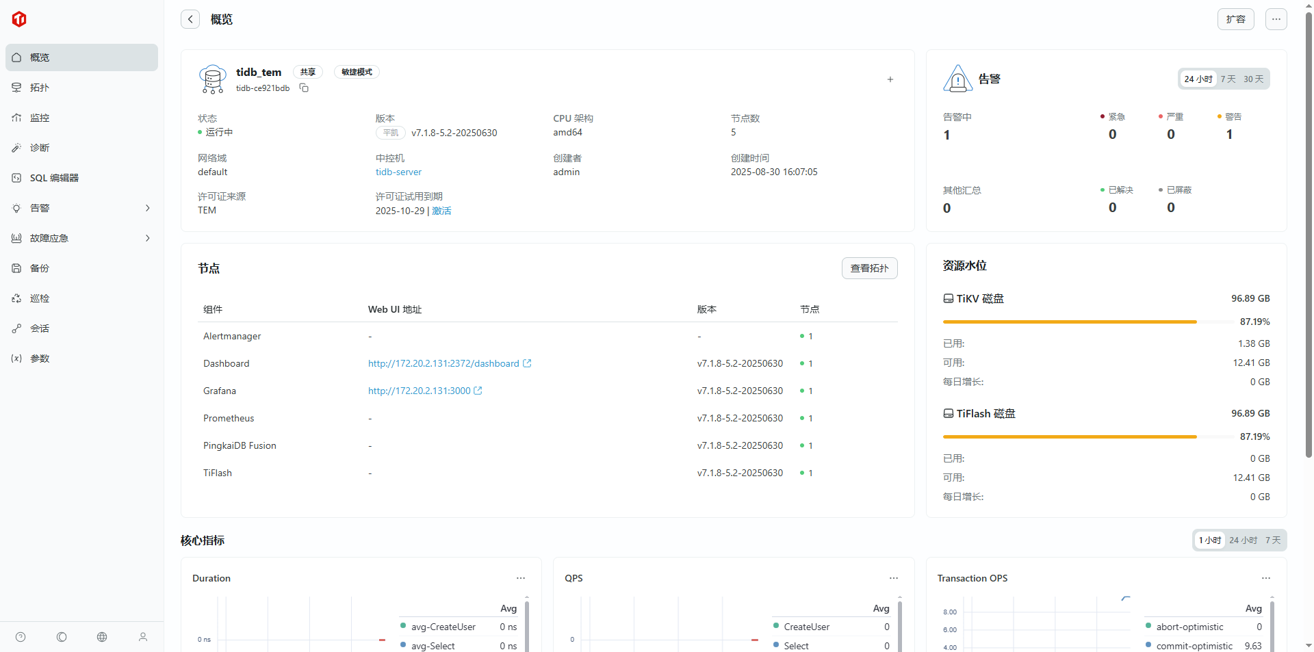Open the Duration chart options menu

pos(521,578)
